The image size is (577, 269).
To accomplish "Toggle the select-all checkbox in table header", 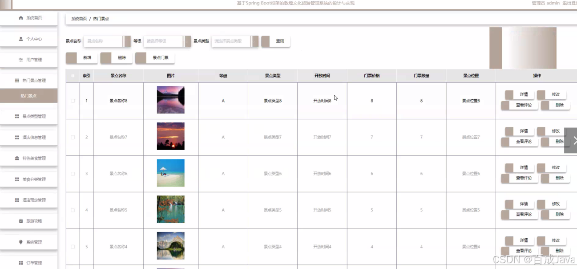I will tap(73, 76).
